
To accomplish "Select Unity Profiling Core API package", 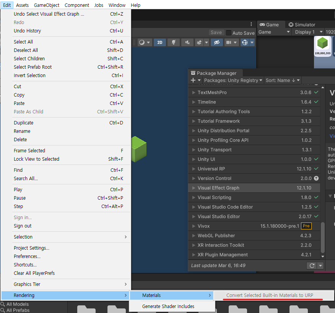I will coord(254,140).
